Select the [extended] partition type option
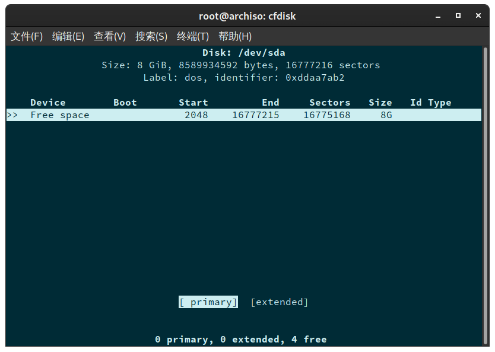 [x=279, y=302]
